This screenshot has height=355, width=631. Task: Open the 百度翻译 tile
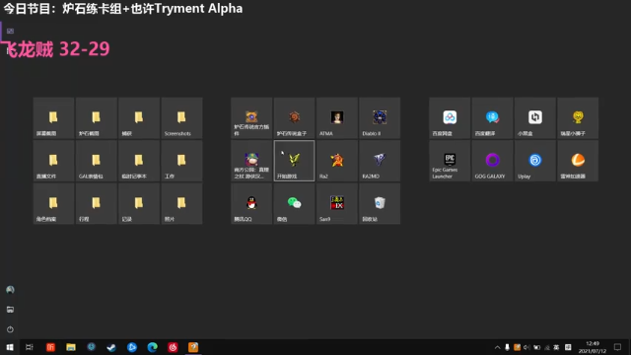[x=492, y=118]
